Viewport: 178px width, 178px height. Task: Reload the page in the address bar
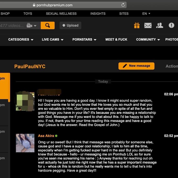click(x=123, y=5)
